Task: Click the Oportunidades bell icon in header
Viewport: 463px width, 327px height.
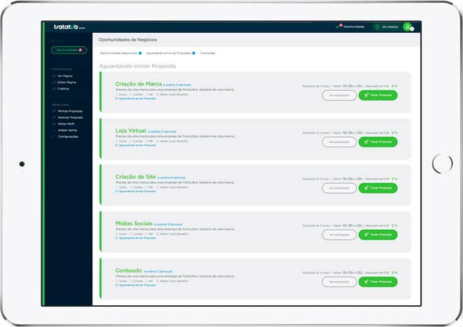Action: click(x=340, y=27)
